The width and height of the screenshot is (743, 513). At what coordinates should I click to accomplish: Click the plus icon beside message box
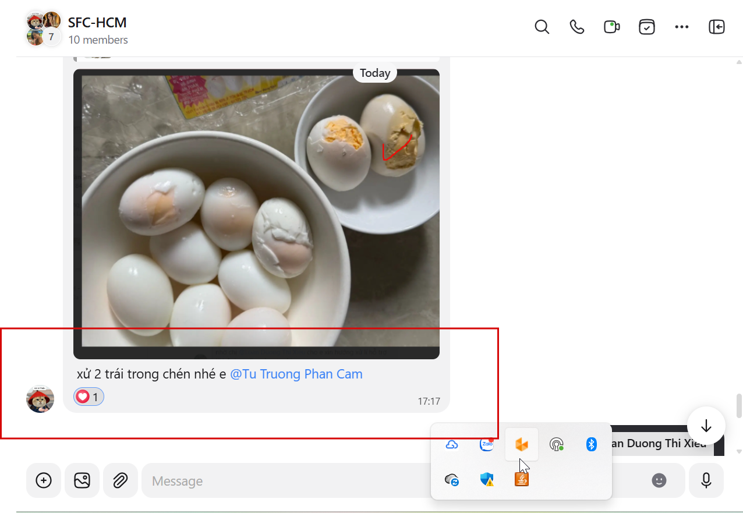[x=44, y=480]
